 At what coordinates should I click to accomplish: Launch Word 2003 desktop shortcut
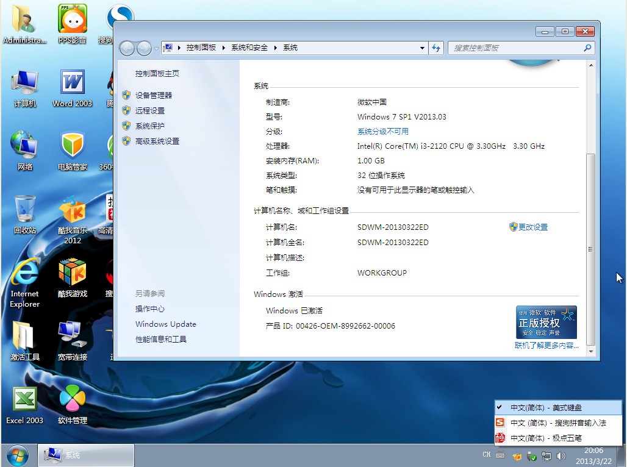tap(73, 88)
